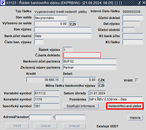Click the Existuje UDD? label
Screen dimensions: 146x130
[x=108, y=126]
